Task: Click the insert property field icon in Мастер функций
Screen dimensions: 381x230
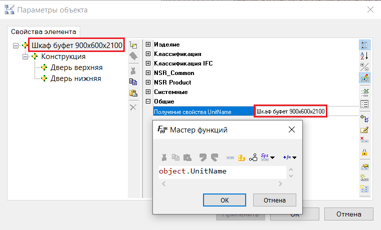Action: 230,158
